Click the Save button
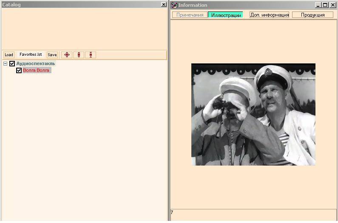The width and height of the screenshot is (338, 223). tap(52, 55)
